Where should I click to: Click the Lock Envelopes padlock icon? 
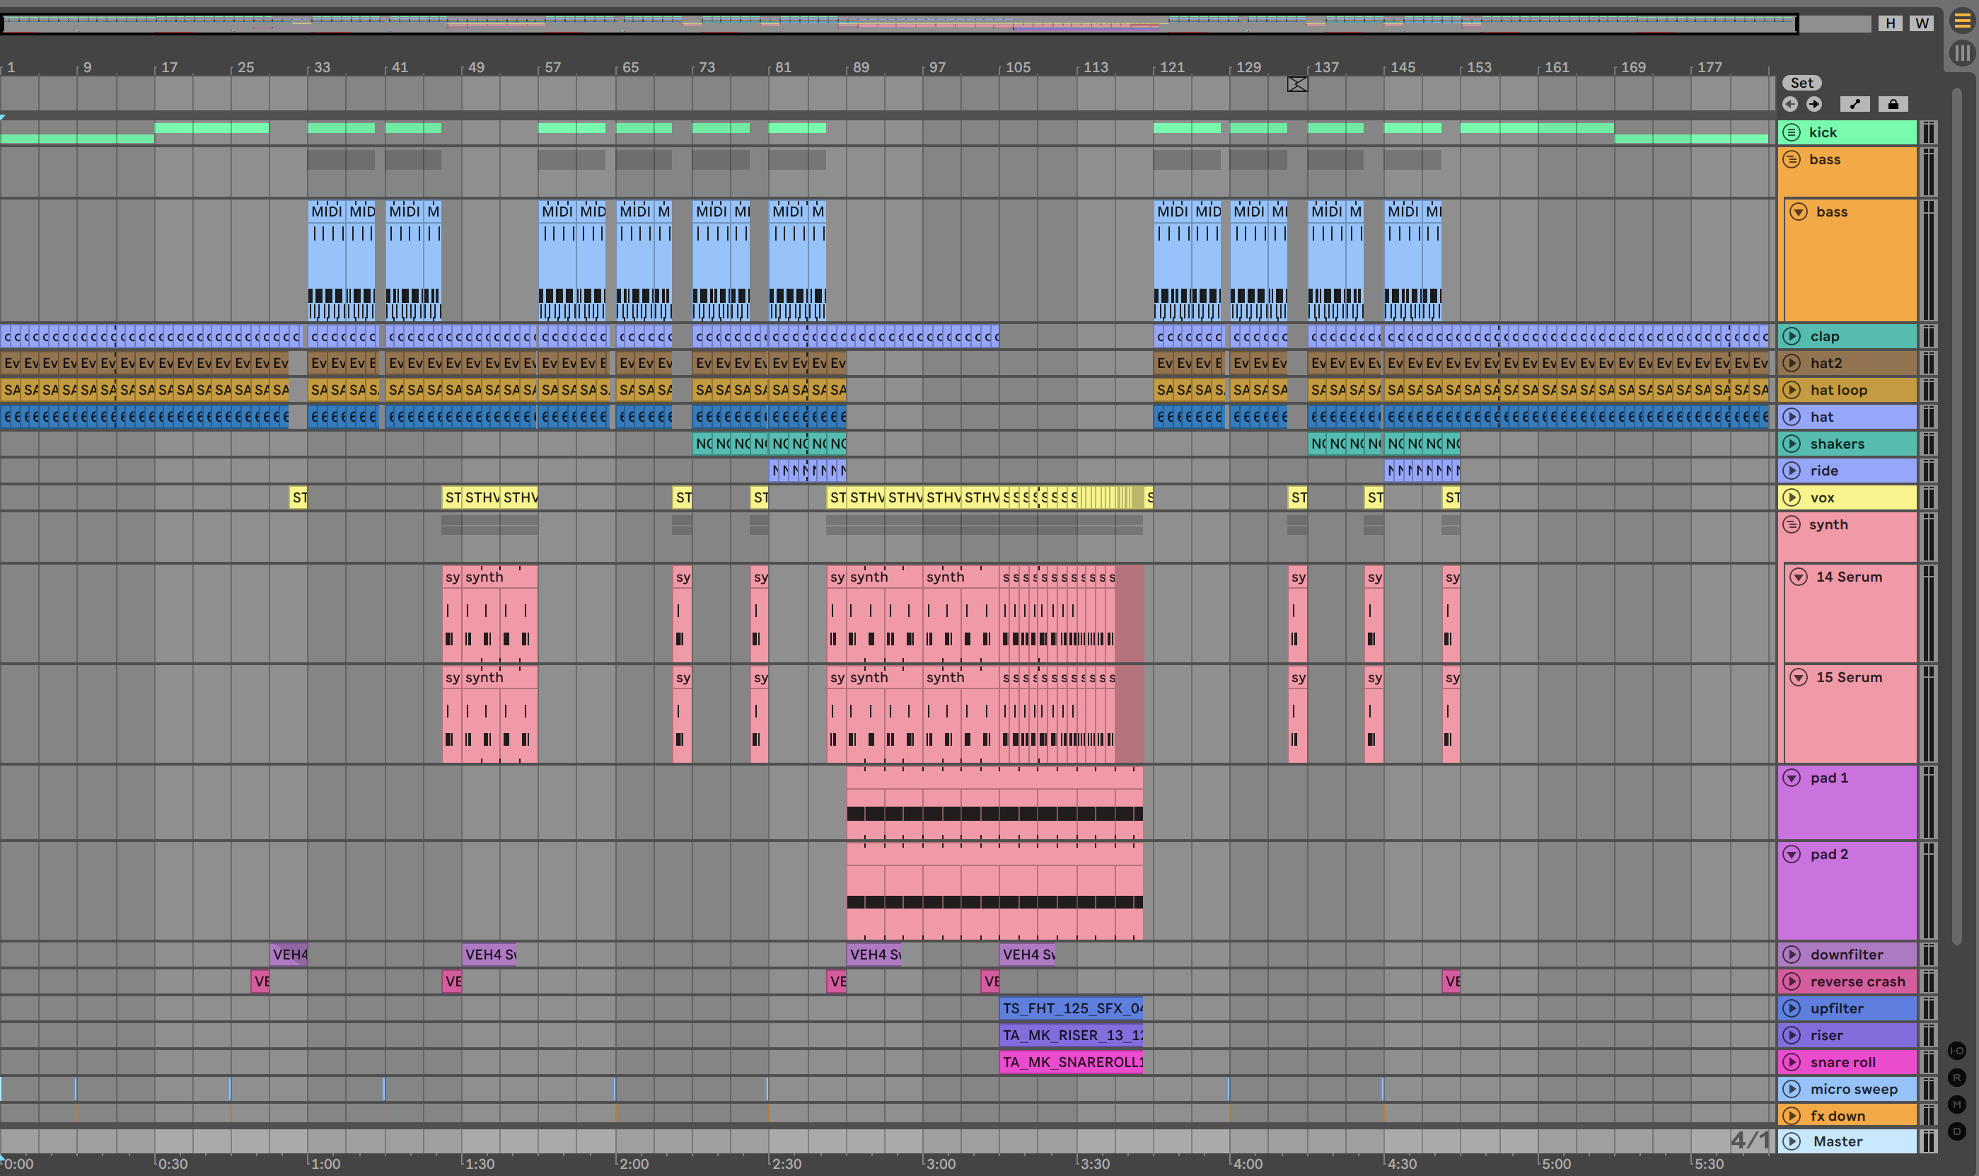1893,104
